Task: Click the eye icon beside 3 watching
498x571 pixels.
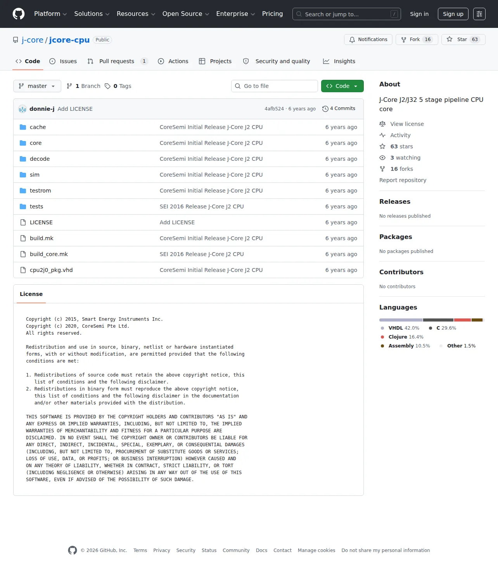Action: 382,158
